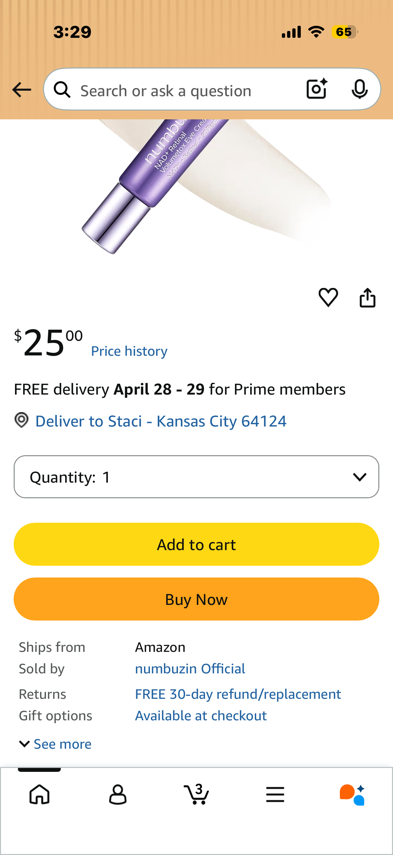393x855 pixels.
Task: View FREE 30-day refund/replacement policy
Action: (x=238, y=694)
